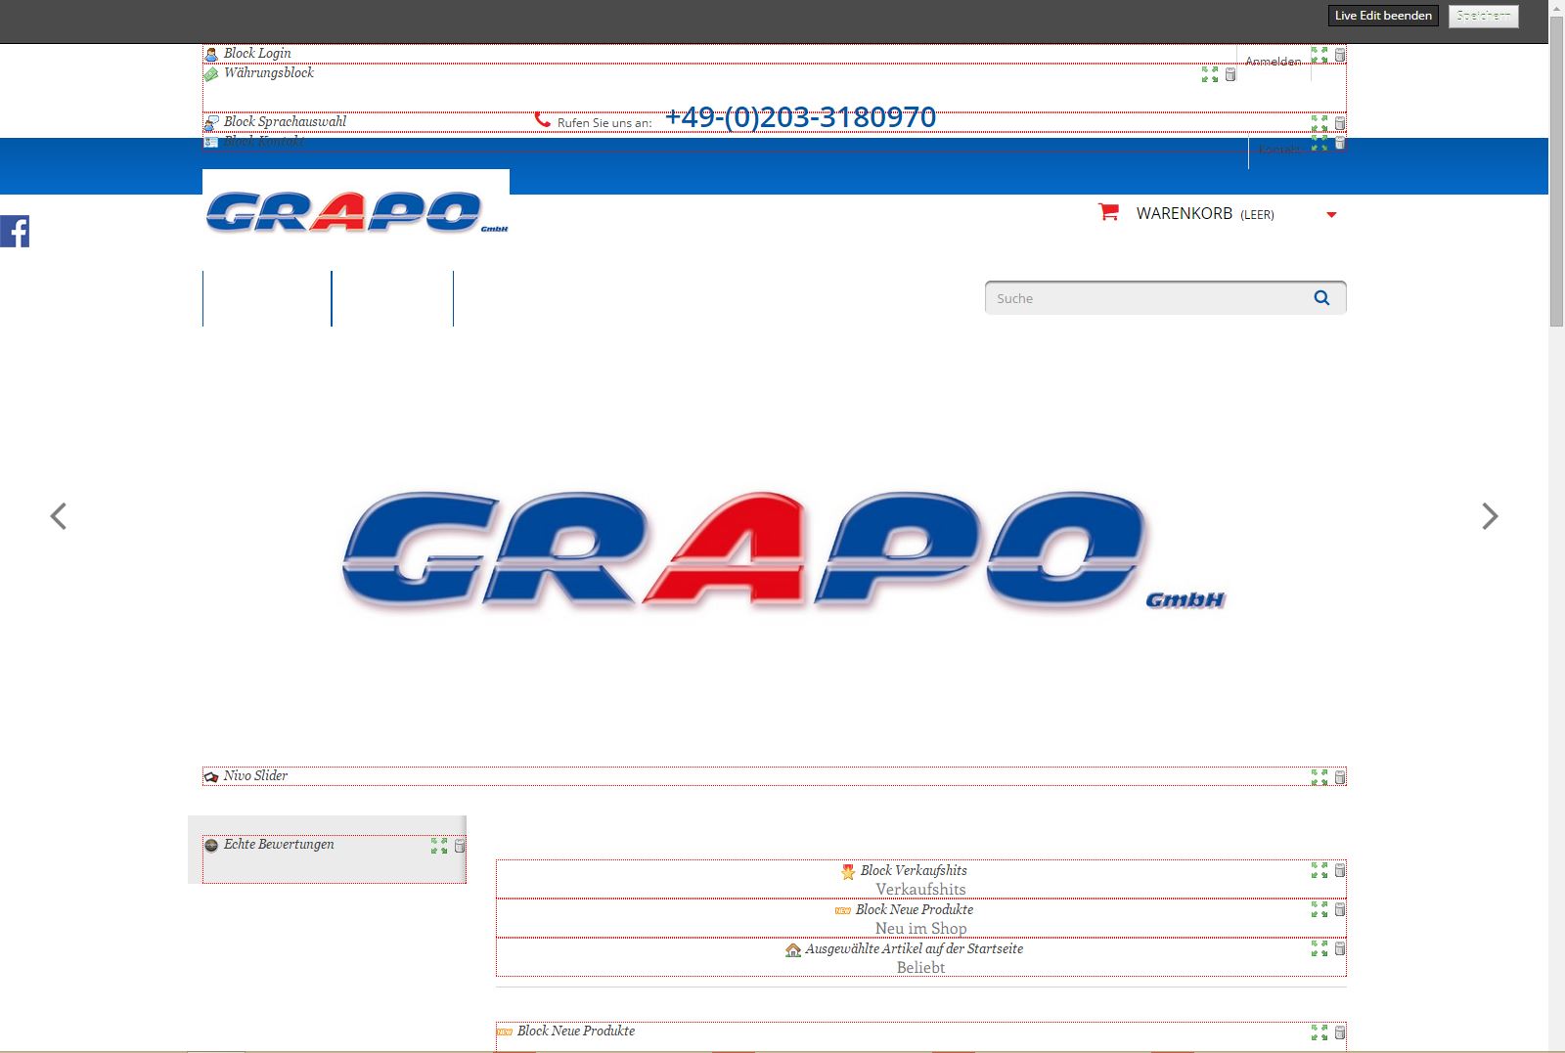The width and height of the screenshot is (1565, 1053).
Task: Delete the Block Verkaufshits module
Action: point(1340,870)
